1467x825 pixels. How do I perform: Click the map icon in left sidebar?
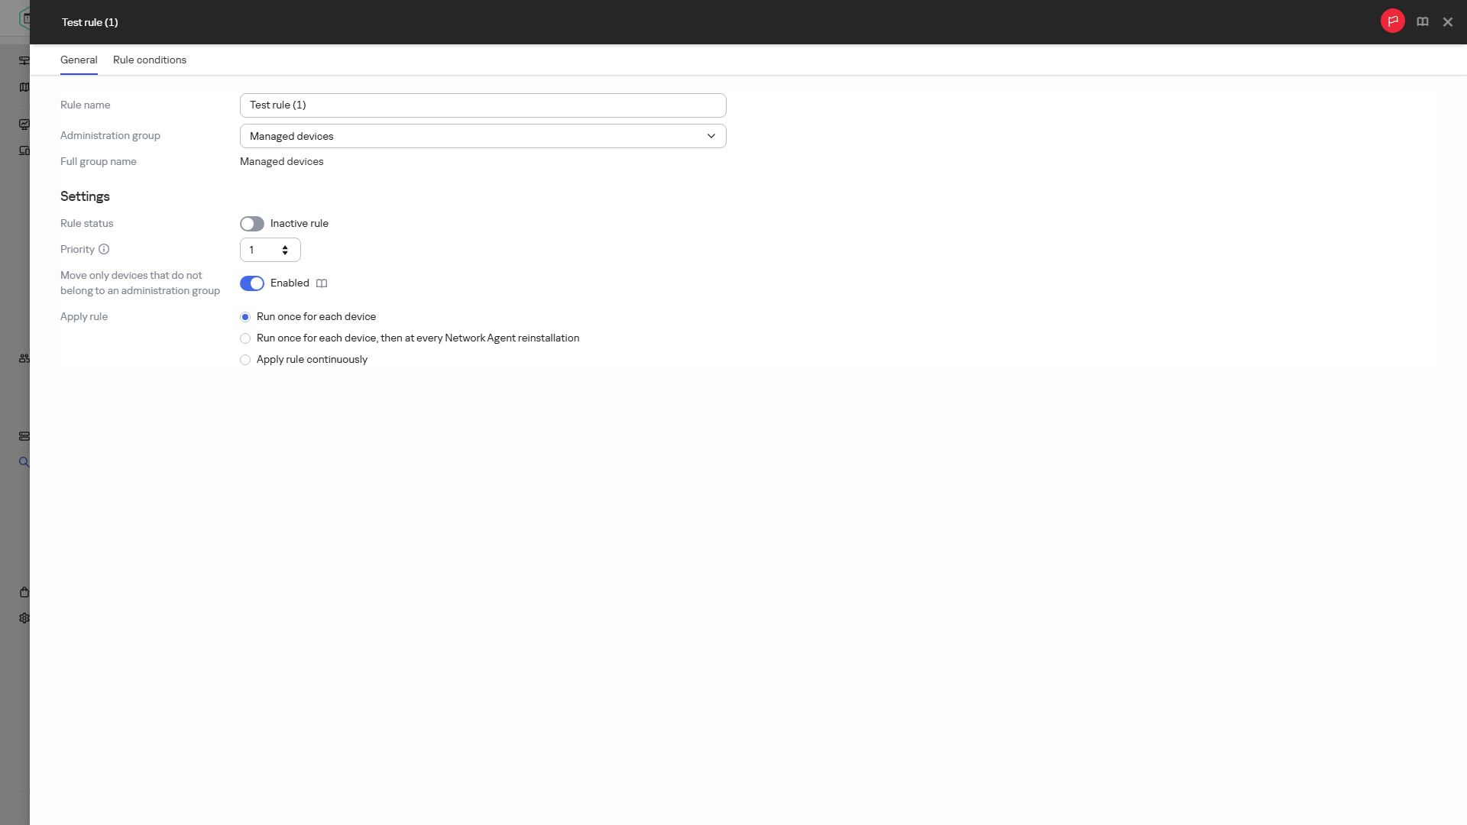tap(24, 87)
